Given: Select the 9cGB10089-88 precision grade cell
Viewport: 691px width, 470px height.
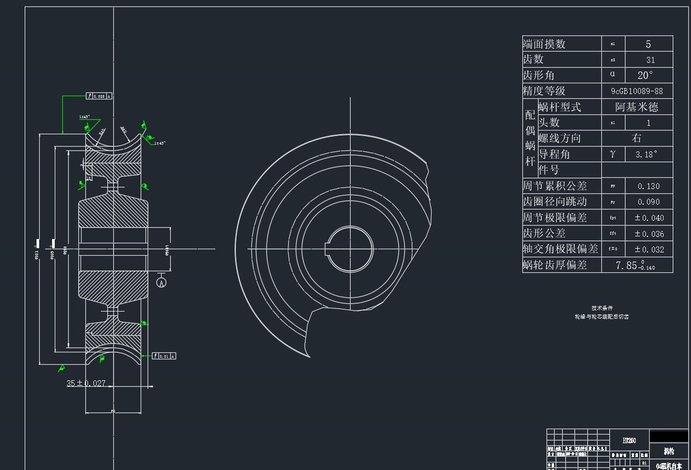Looking at the screenshot, I should pos(637,91).
